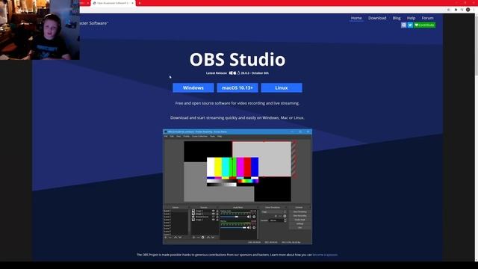Open the Home page link

coord(356,18)
